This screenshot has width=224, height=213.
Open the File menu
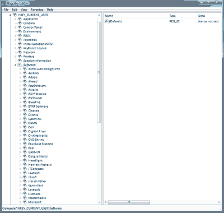tap(6, 10)
